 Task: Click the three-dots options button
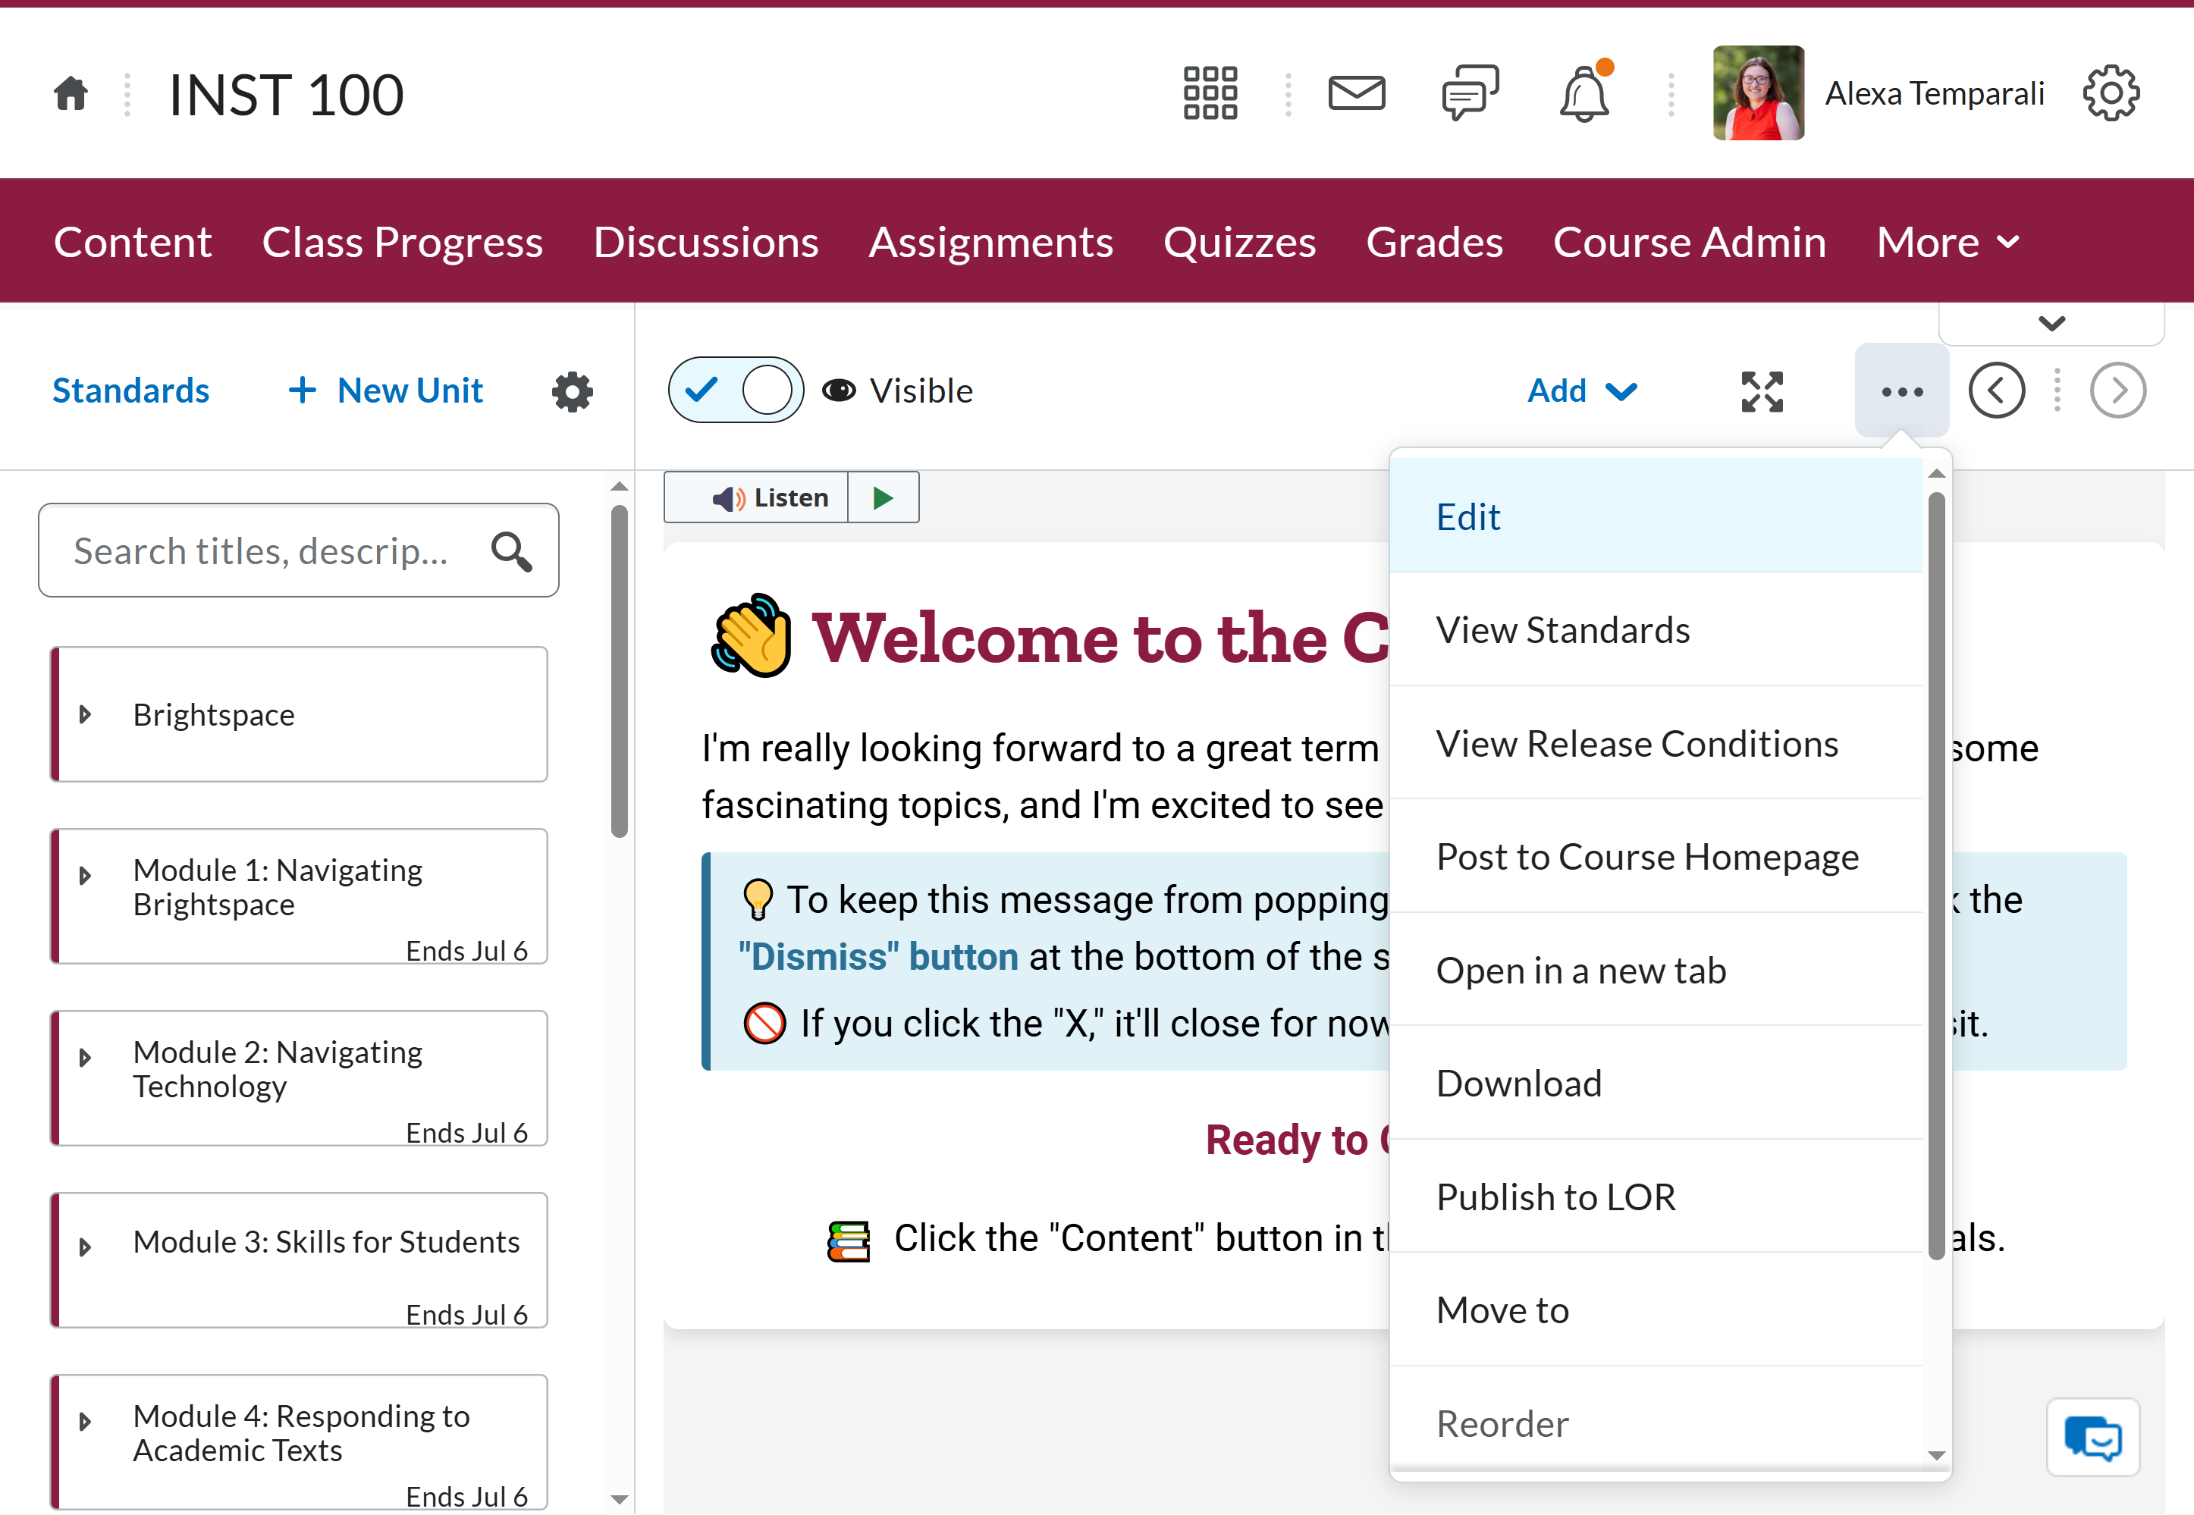(x=1901, y=391)
